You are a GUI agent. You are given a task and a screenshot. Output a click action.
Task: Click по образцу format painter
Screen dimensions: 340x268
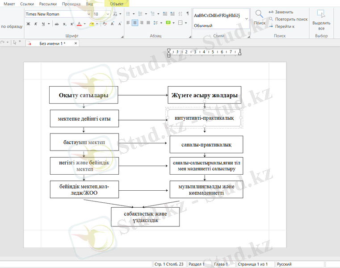tap(12, 26)
